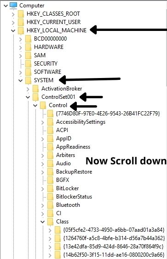Image resolution: width=167 pixels, height=259 pixels.
Task: Select the BitLocker key folder icon
Action: pyautogui.click(x=50, y=188)
